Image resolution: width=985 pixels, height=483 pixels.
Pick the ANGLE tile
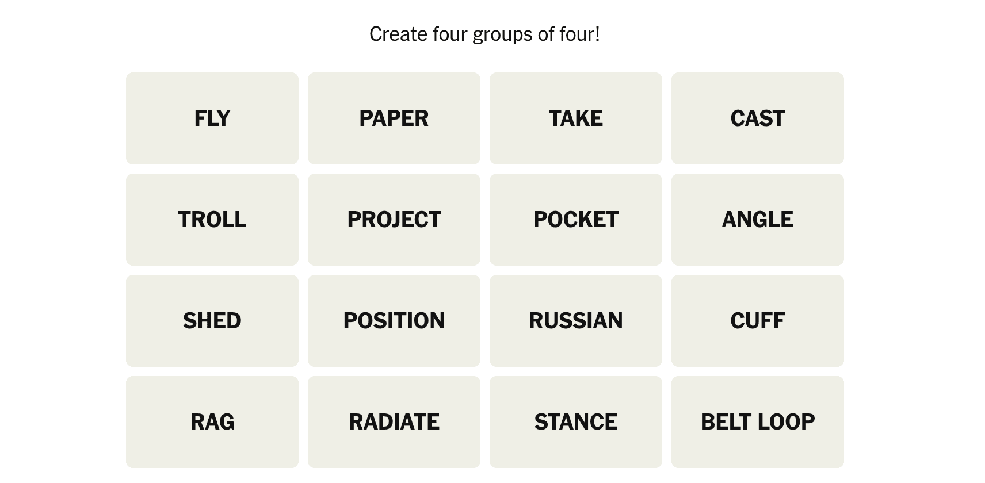point(758,220)
